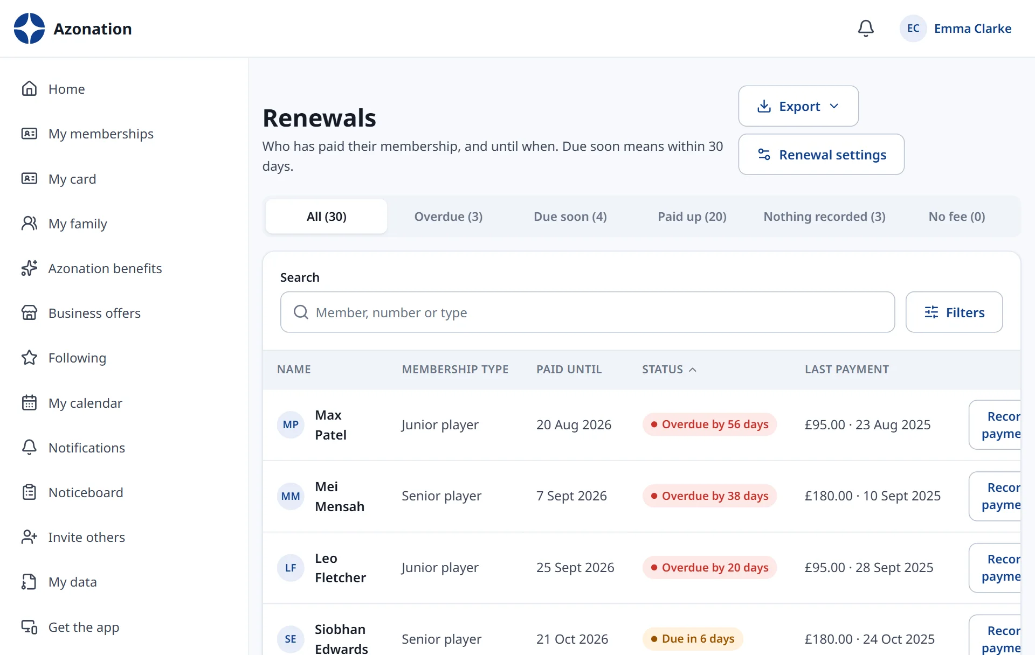Click Mei Mensah's name
The height and width of the screenshot is (655, 1035).
[x=340, y=496]
